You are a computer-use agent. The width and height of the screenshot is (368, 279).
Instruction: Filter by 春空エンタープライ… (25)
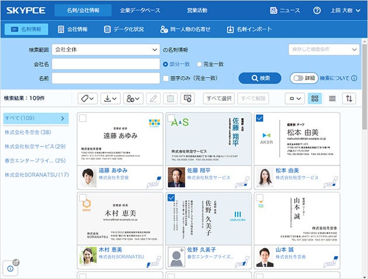[x=35, y=160]
